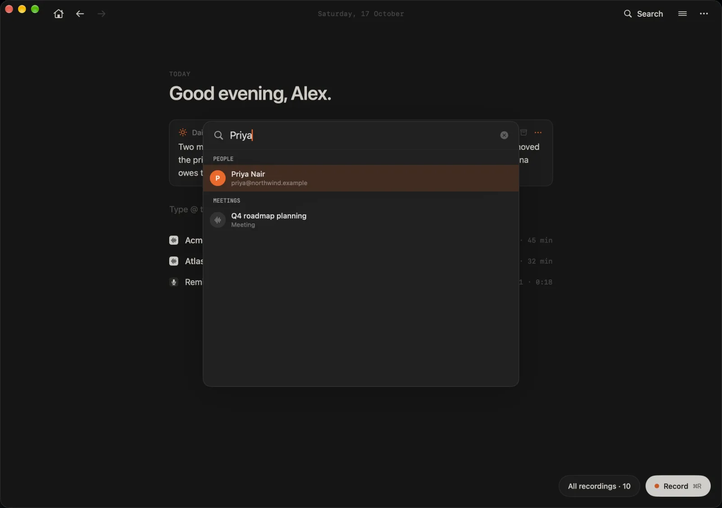Open Q4 roadmap planning meeting result
722x508 pixels.
pyautogui.click(x=361, y=220)
